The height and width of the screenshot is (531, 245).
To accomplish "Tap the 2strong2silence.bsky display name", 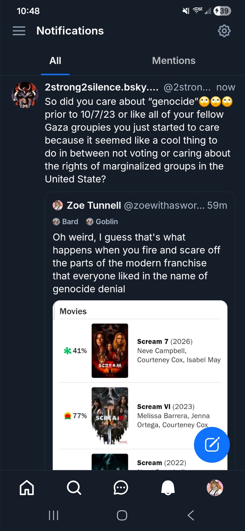I will pyautogui.click(x=101, y=87).
